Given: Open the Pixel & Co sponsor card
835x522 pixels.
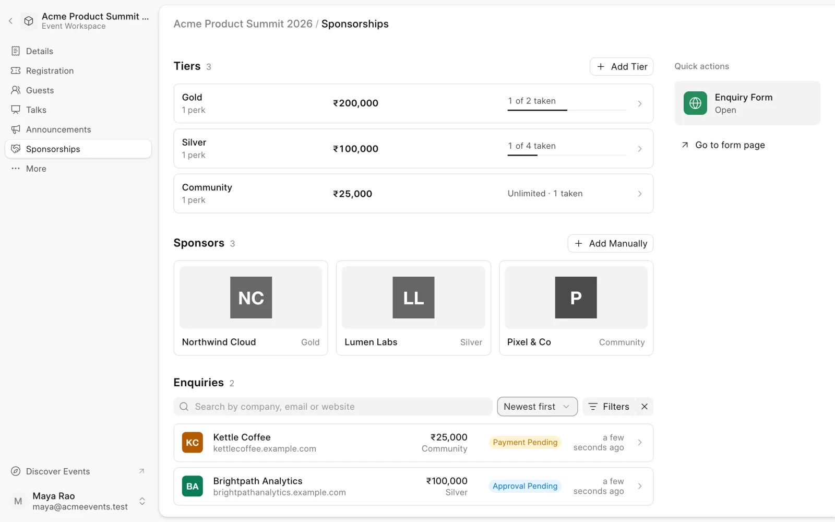Looking at the screenshot, I should point(576,308).
